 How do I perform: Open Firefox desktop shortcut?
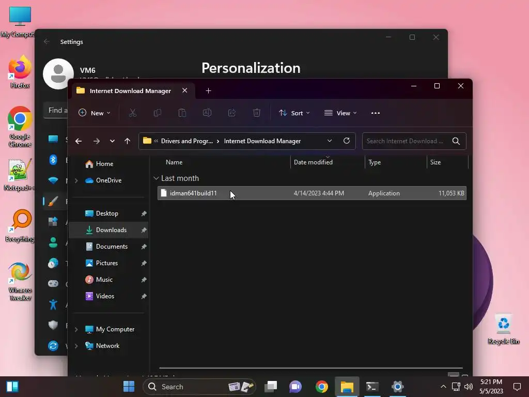(x=20, y=72)
